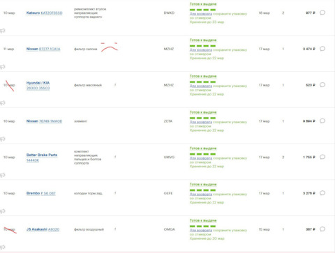Open comment bubble for Nissan cabin filter row

[x=322, y=49]
